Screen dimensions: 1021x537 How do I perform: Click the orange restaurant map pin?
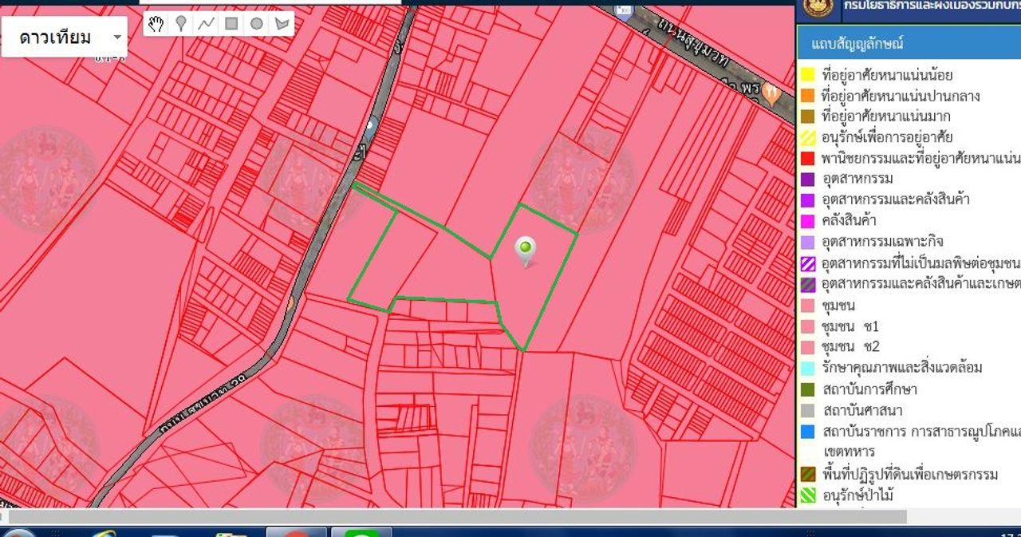click(770, 93)
